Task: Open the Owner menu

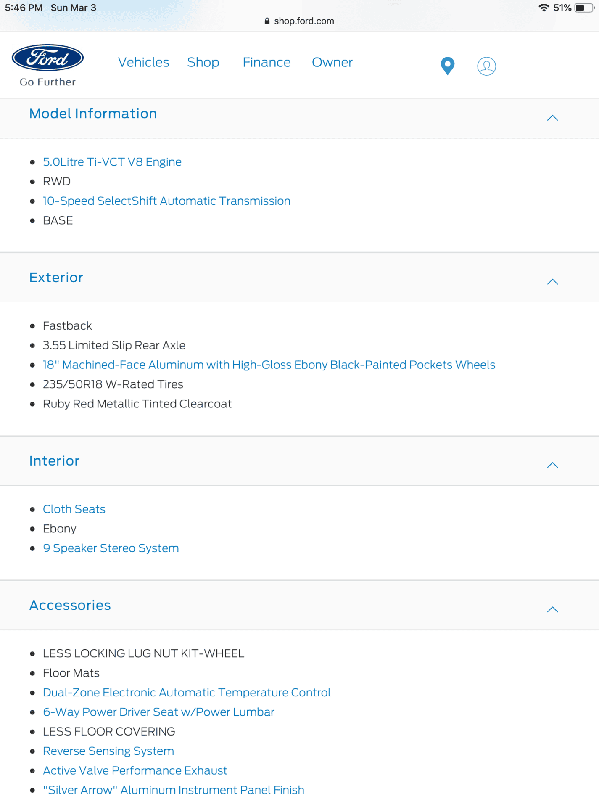Action: [332, 62]
